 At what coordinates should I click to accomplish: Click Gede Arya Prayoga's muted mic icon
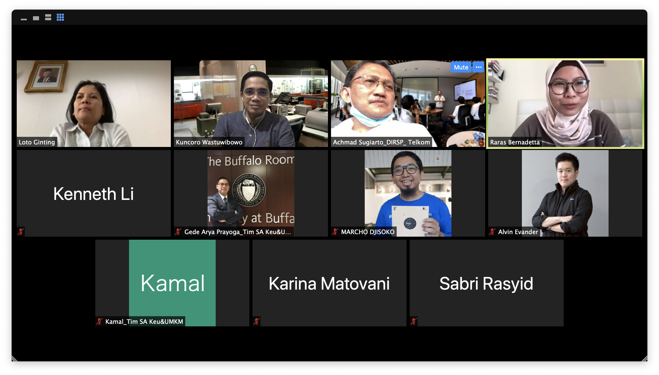[x=178, y=232]
